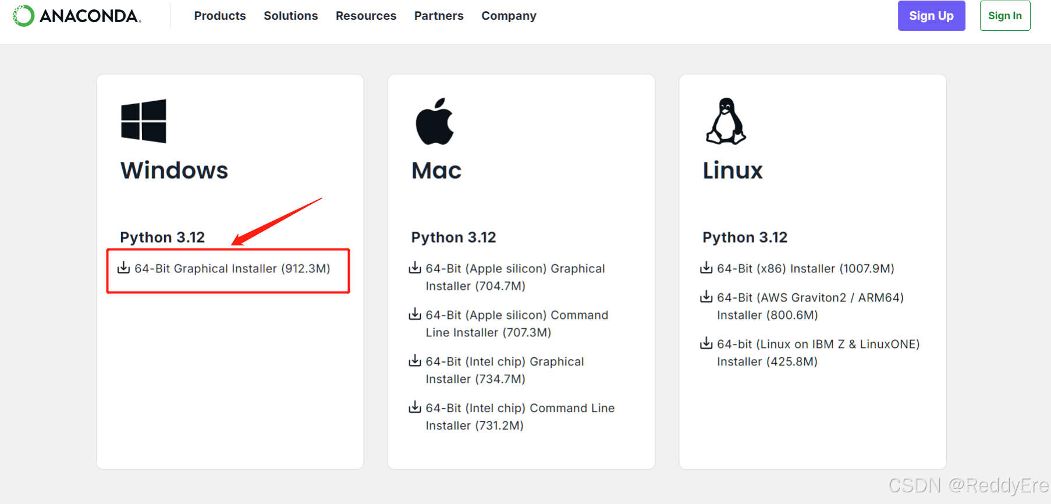Screen dimensions: 1051x504
Task: Click Python 3.12 label under Linux
Action: point(745,237)
